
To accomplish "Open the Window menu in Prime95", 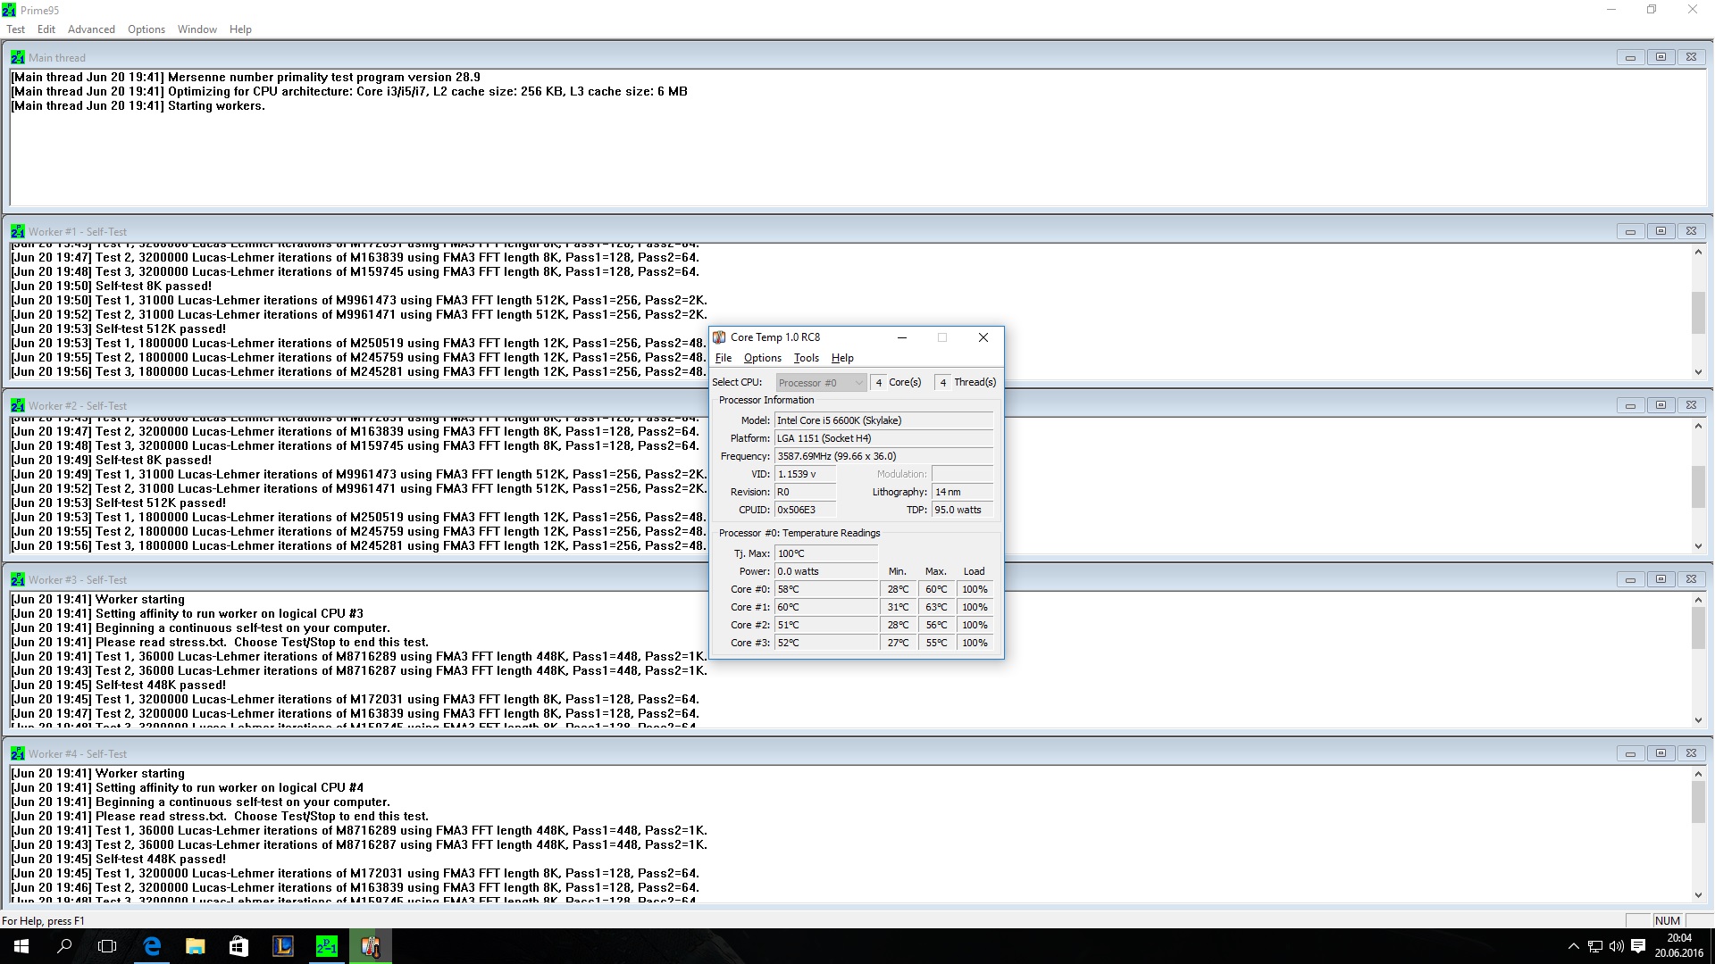I will pos(197,29).
